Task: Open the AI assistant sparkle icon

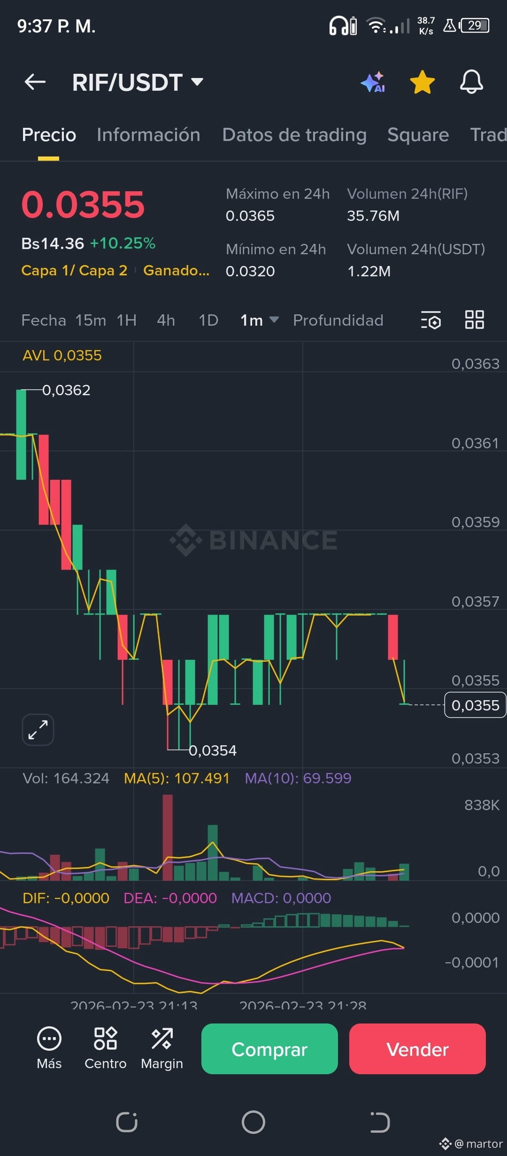Action: [x=374, y=82]
